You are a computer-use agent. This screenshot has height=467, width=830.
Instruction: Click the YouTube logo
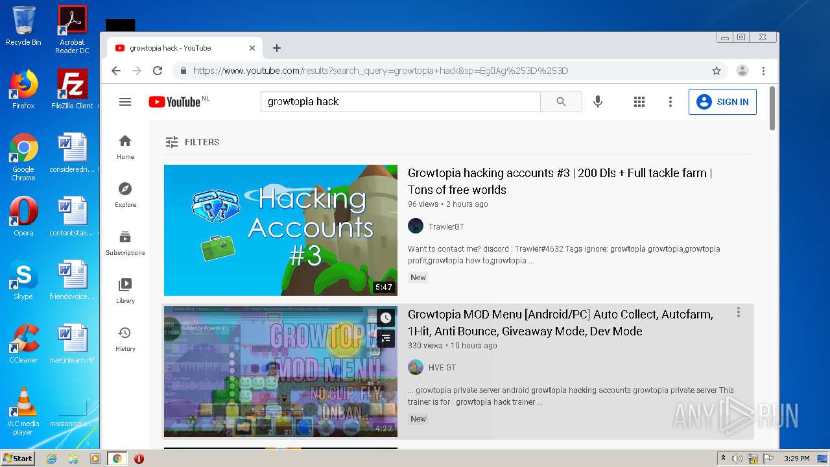click(174, 102)
